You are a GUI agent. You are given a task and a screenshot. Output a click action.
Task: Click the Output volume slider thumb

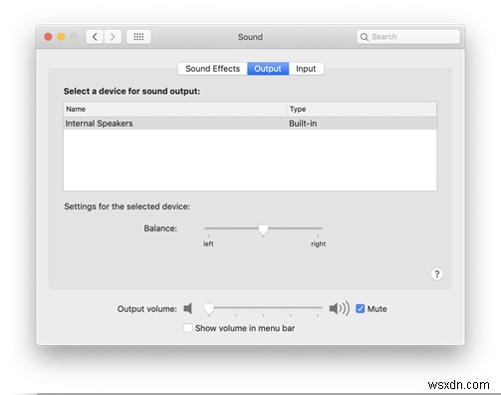(209, 309)
